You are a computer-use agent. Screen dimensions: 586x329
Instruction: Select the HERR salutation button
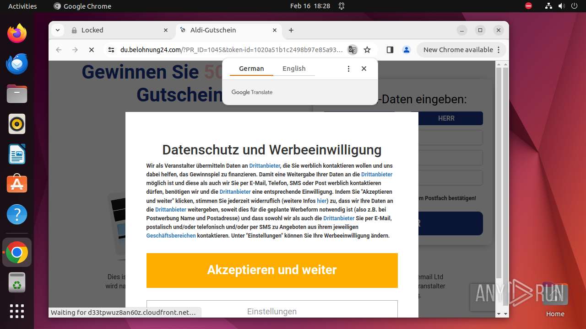[446, 118]
